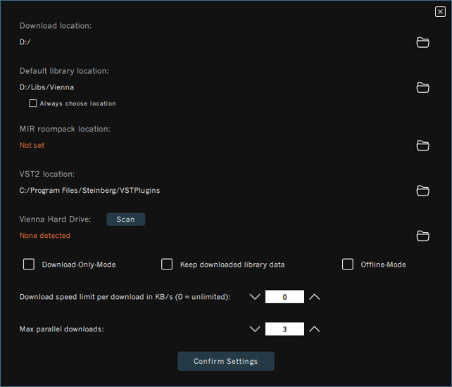Select the max parallel downloads input field
This screenshot has height=387, width=452.
(284, 329)
